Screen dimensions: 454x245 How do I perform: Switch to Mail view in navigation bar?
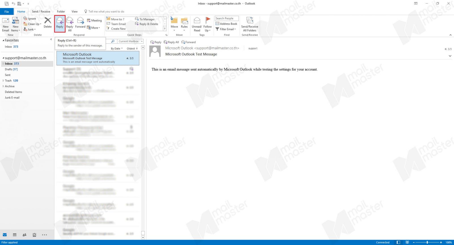(5, 235)
